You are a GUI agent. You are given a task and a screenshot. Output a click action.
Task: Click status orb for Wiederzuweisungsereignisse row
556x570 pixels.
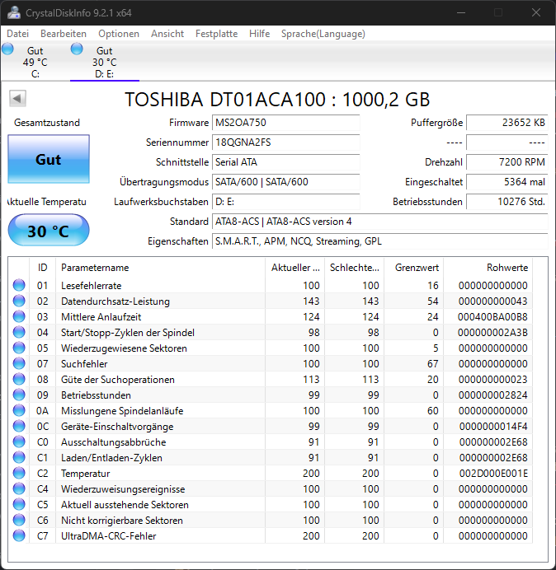coord(19,488)
